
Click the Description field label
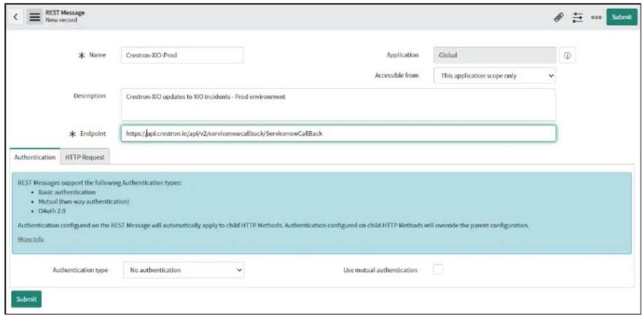[x=90, y=96]
